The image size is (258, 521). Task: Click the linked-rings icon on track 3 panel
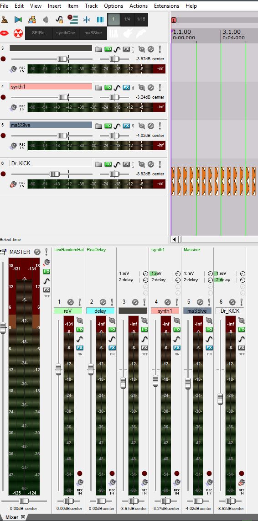tap(142, 49)
